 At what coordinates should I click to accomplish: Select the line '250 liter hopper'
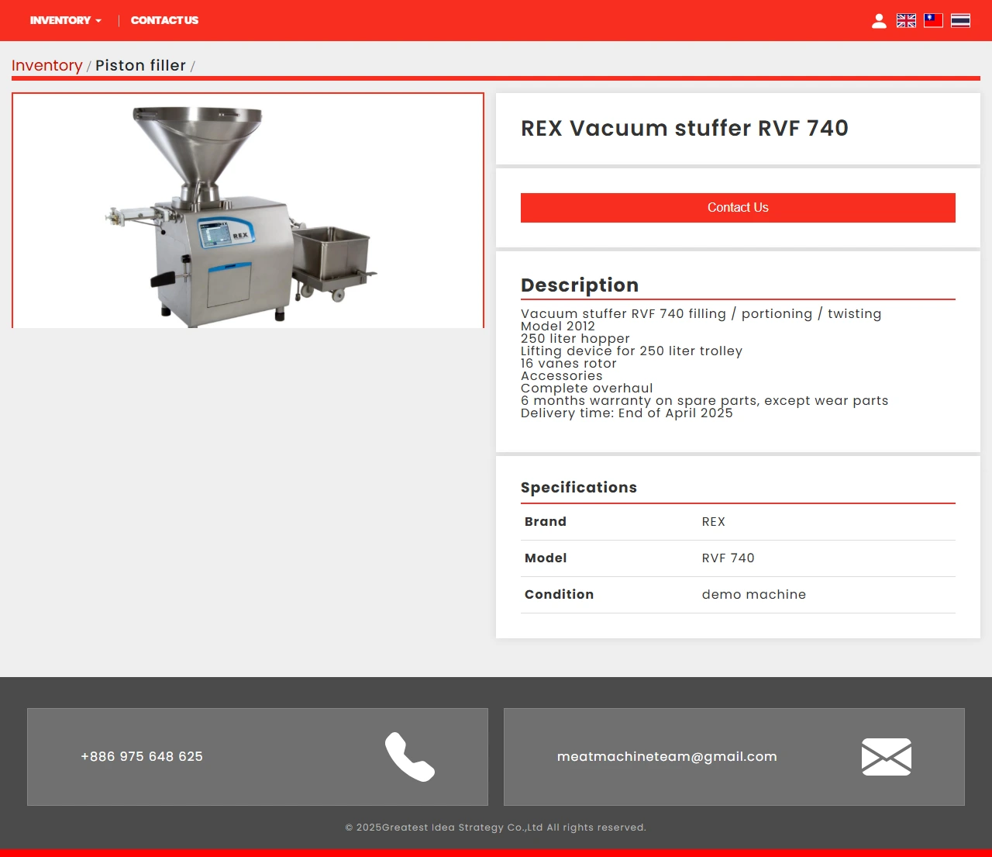click(x=575, y=339)
